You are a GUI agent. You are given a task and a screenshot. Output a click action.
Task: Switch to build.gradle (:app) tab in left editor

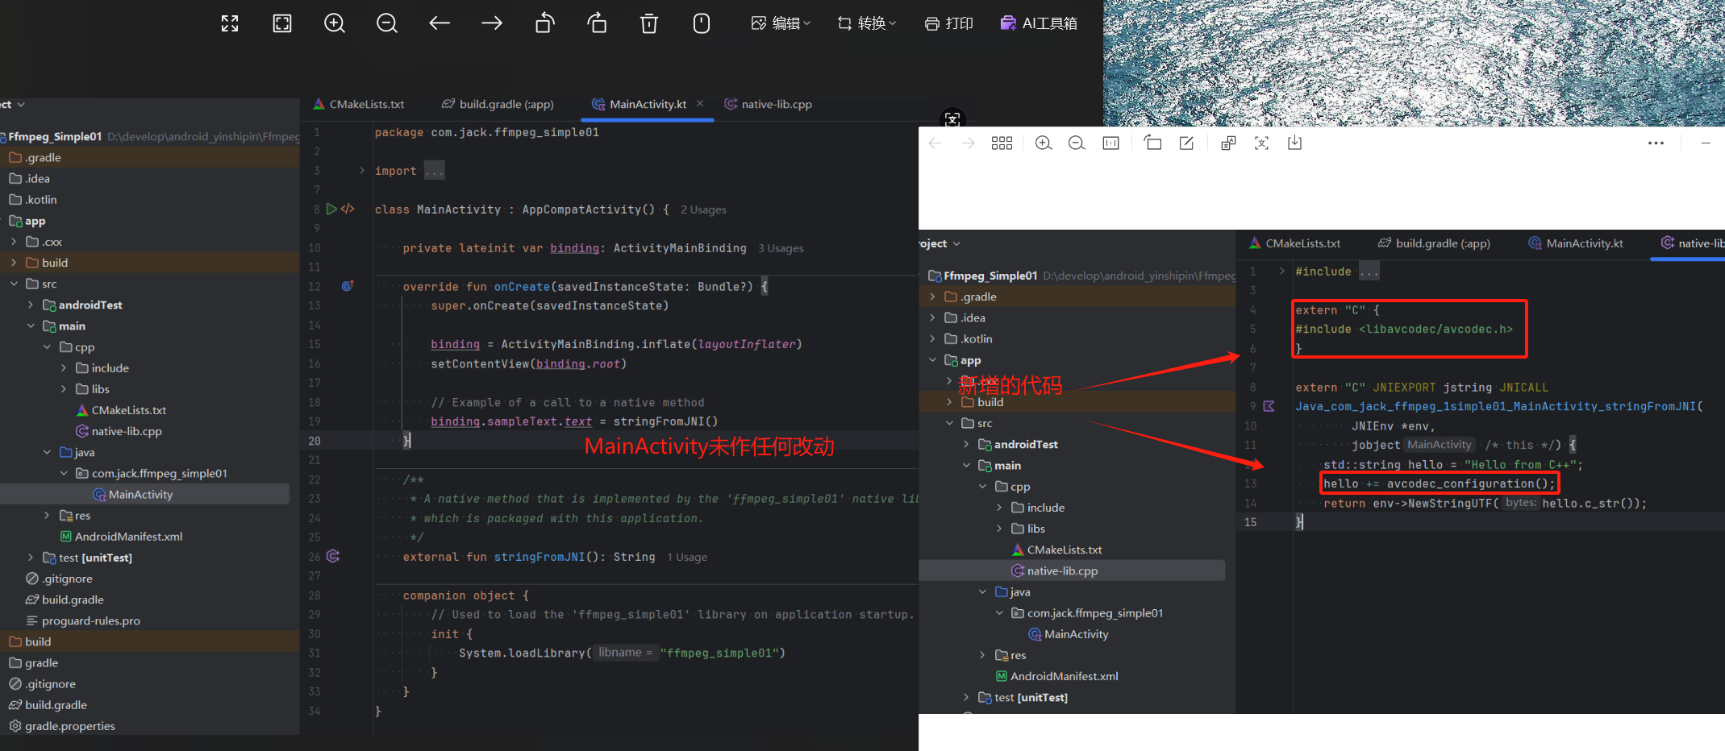click(498, 104)
